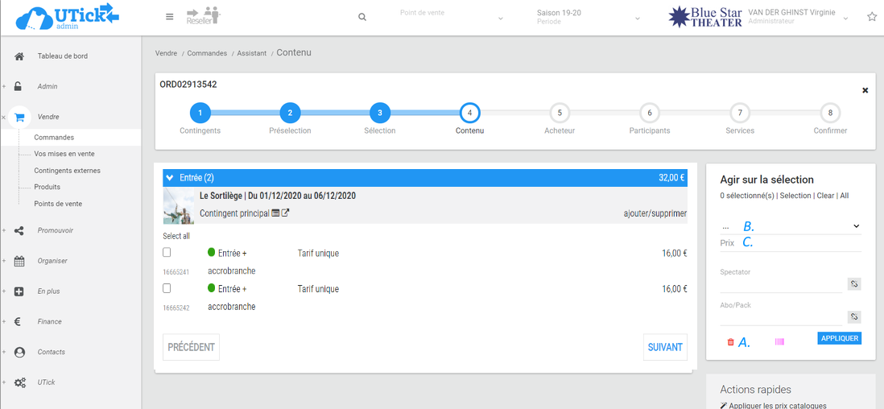
Task: Click the SUIVANT button
Action: point(665,347)
